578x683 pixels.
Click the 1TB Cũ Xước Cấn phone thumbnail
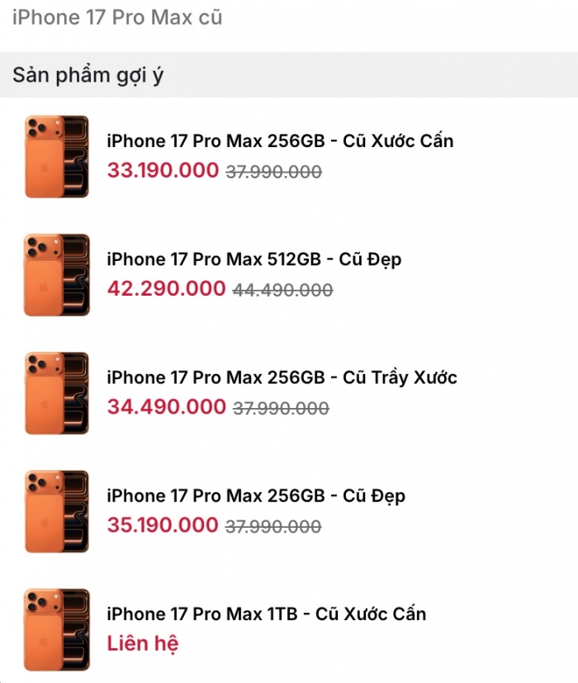[56, 629]
